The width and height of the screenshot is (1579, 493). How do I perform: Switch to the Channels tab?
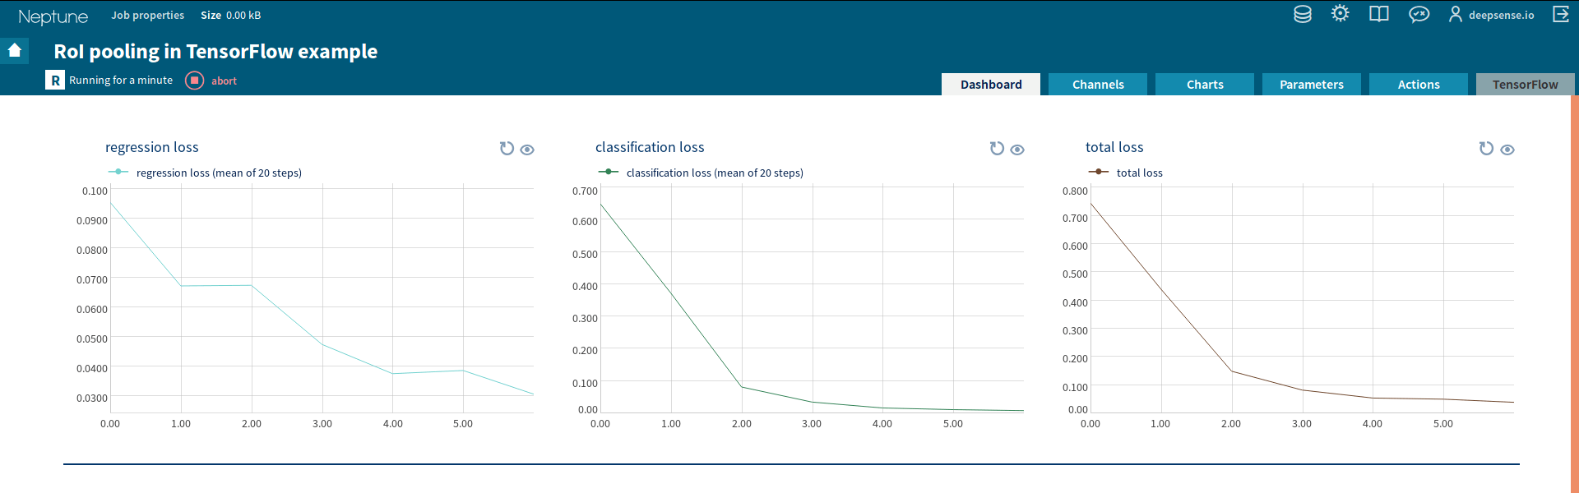[x=1098, y=85]
